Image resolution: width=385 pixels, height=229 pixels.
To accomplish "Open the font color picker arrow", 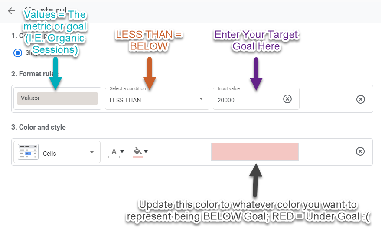I will 122,152.
